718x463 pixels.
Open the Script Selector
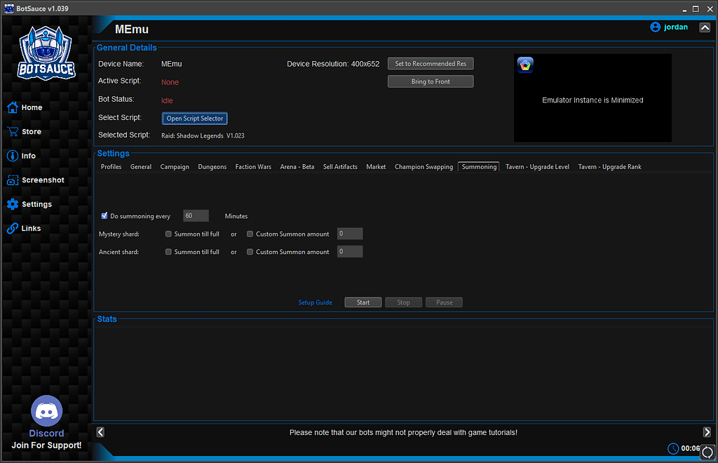point(195,118)
